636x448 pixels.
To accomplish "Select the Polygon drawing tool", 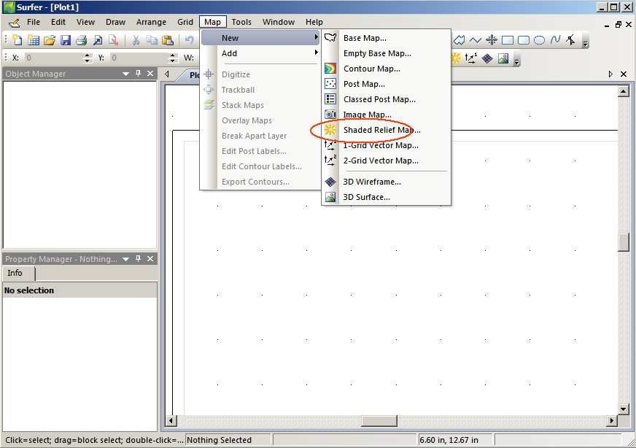I will tap(459, 40).
